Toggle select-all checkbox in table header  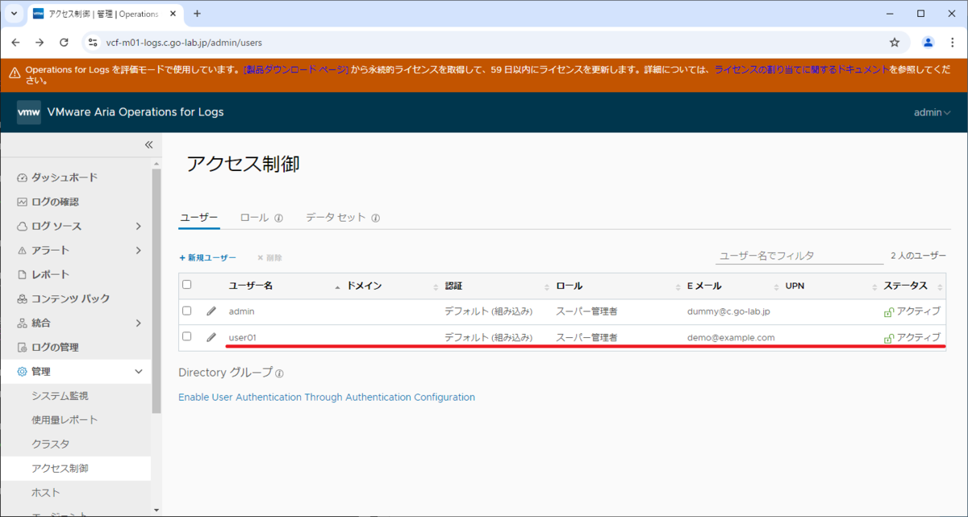(x=187, y=285)
